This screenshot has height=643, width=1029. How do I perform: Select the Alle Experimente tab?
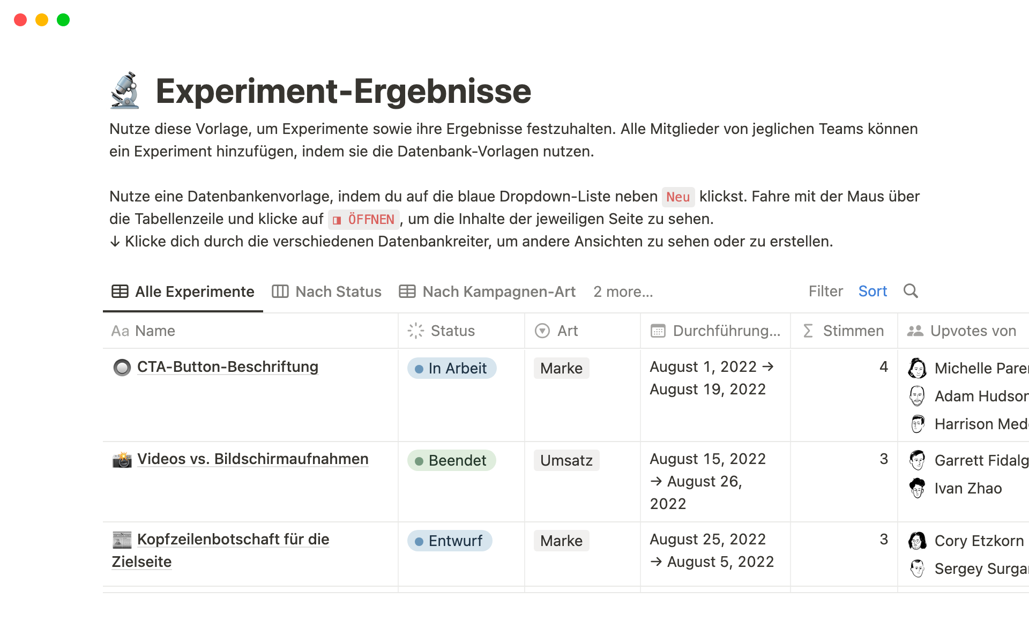[183, 291]
